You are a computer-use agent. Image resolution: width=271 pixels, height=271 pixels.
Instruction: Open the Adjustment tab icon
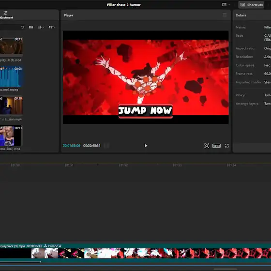(x=5, y=13)
